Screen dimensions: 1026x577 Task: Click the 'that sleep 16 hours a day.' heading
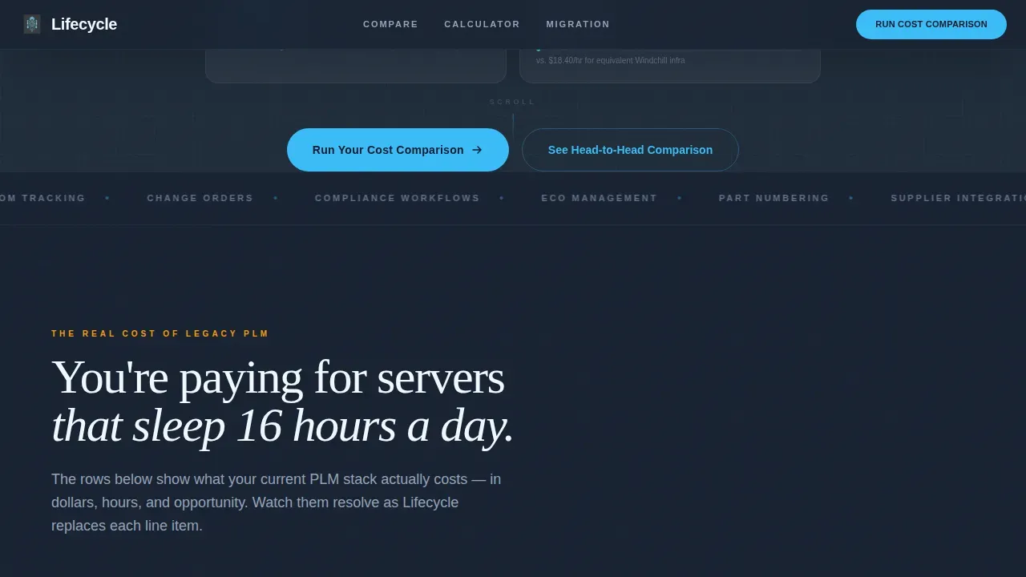282,426
